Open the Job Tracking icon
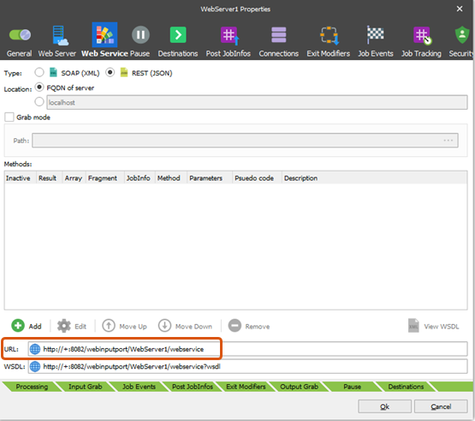This screenshot has height=421, width=475. point(422,35)
